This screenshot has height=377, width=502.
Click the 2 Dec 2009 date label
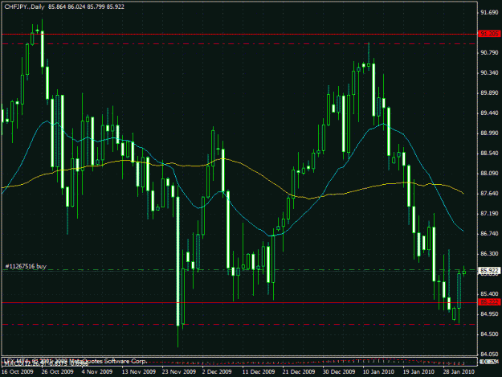217,371
